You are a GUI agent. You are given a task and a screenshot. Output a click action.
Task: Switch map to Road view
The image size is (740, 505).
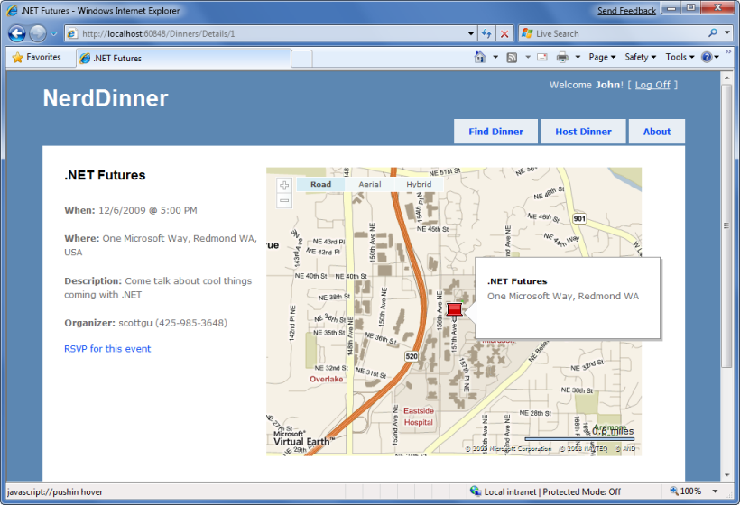click(321, 184)
